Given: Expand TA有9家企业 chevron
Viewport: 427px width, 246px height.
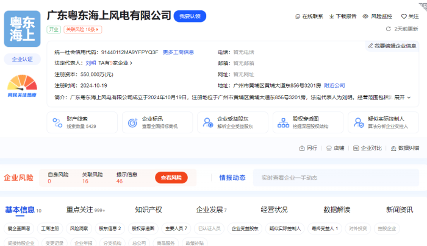Looking at the screenshot, I should click(131, 63).
